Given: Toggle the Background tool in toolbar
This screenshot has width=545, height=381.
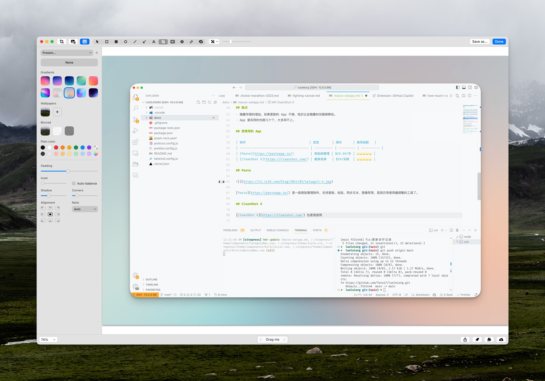Looking at the screenshot, I should coord(84,42).
